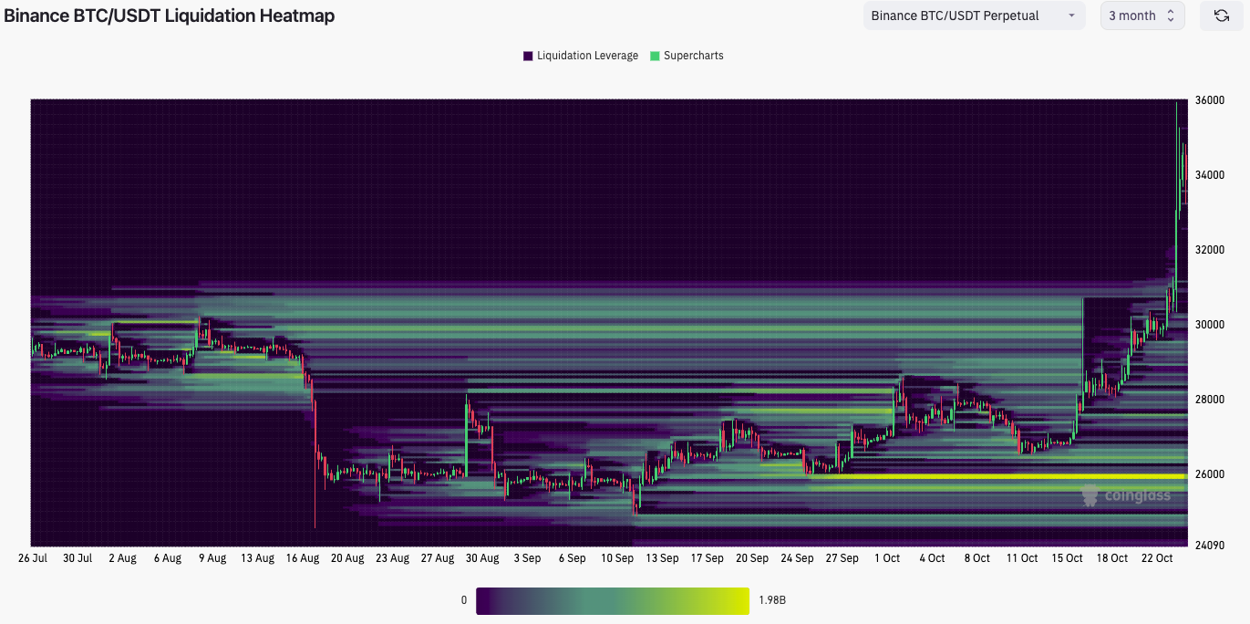Open the Binance BTC/USDT Perpetual pair selector

[x=974, y=16]
